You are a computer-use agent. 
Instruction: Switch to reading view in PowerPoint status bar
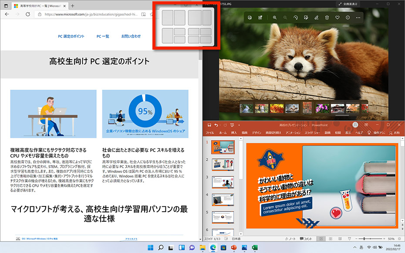340,239
